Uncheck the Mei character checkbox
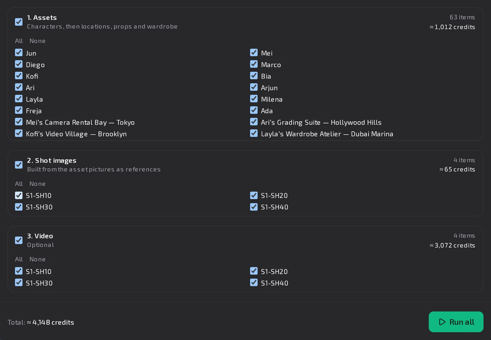 coord(254,53)
